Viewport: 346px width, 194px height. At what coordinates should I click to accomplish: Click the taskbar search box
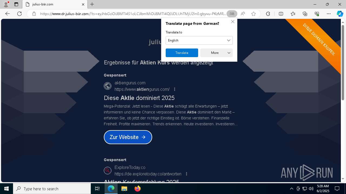click(52, 189)
